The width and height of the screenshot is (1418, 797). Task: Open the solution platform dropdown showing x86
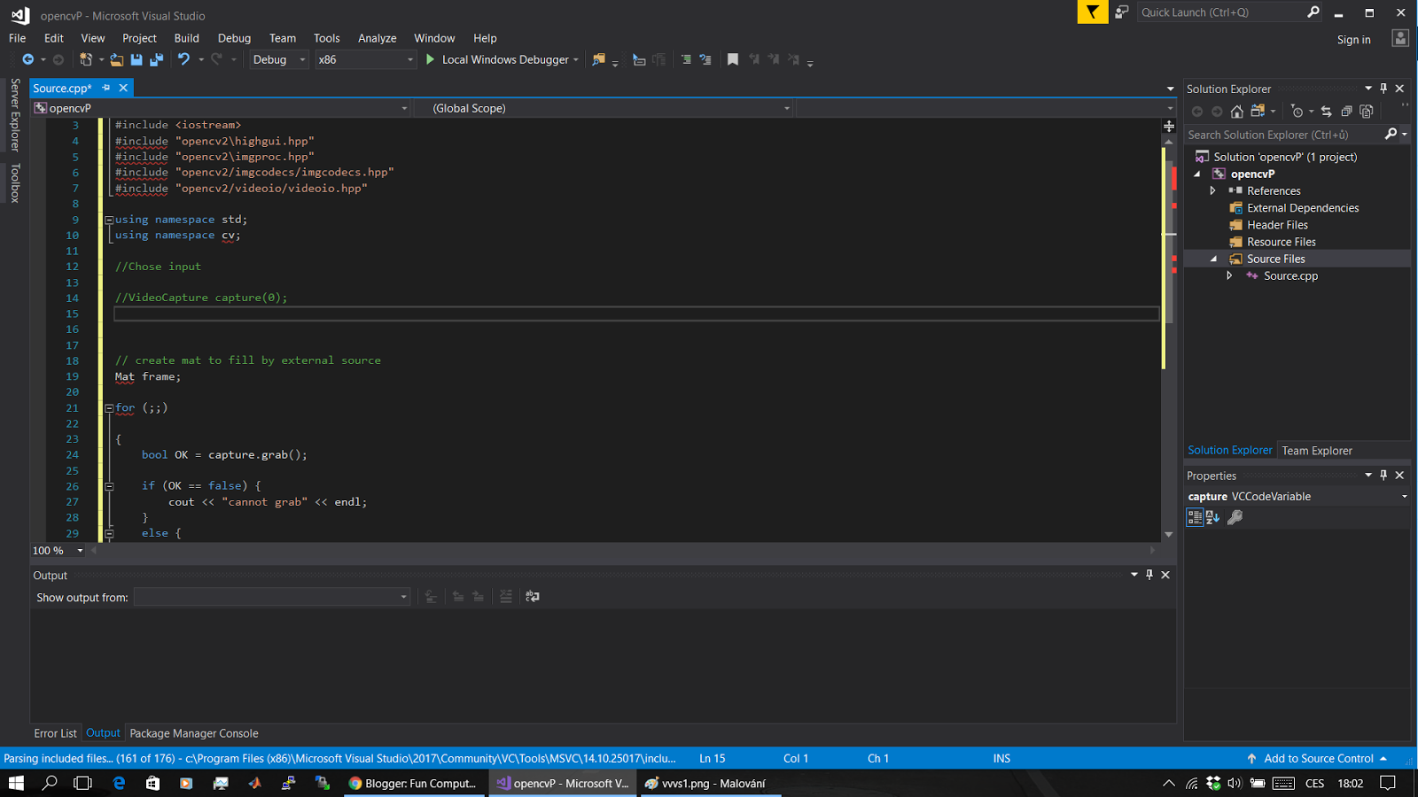point(363,59)
